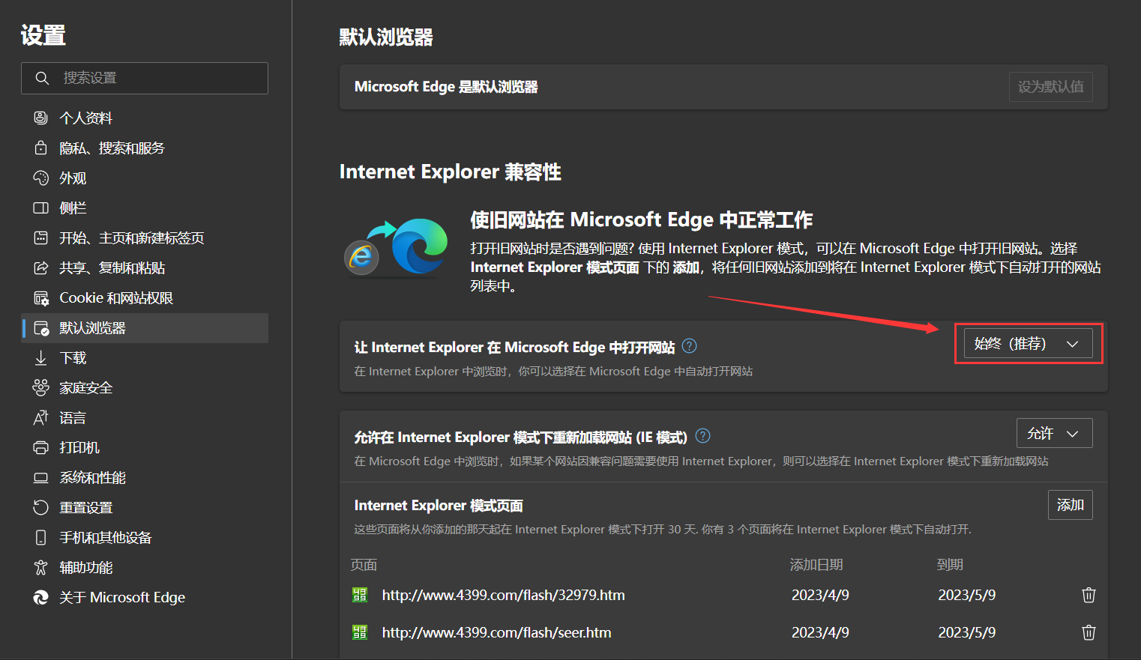Viewport: 1141px width, 660px height.
Task: Delete the flash/32979.htm page entry
Action: 1089,595
